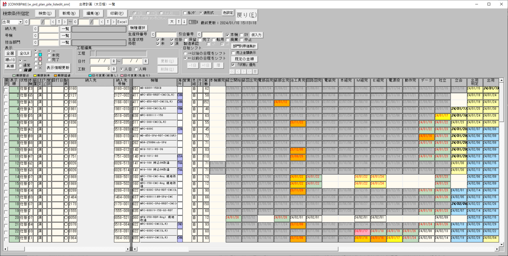Toggle the 売上金額表示 checkbox
508x256 pixels.
(233, 53)
